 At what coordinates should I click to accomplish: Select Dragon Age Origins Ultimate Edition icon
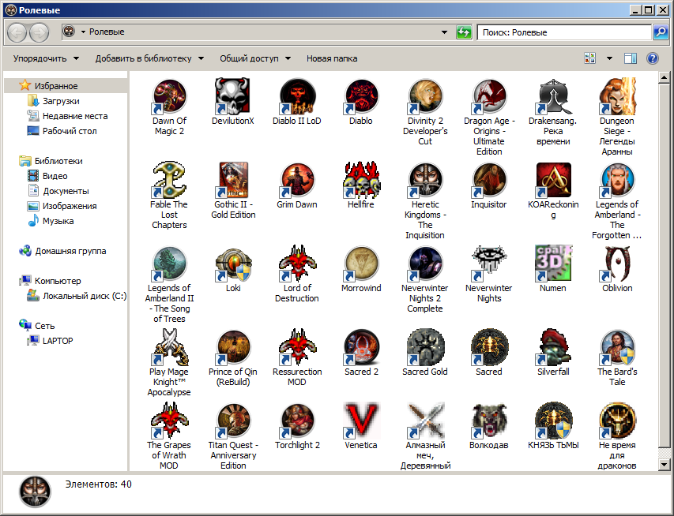[x=489, y=96]
